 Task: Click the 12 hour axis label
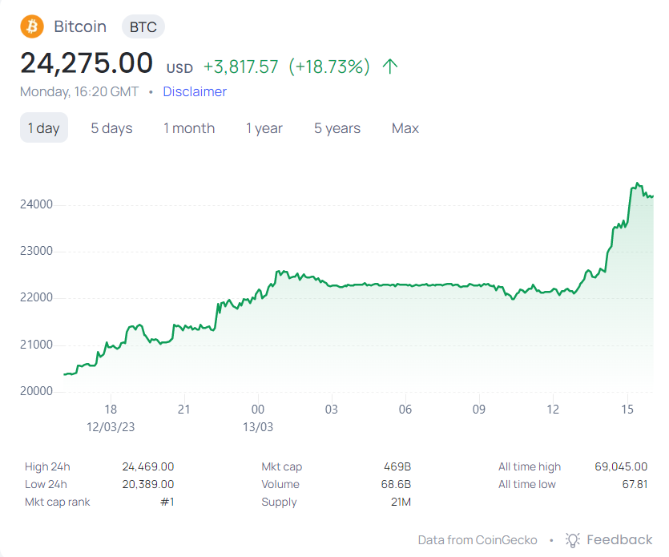(553, 410)
